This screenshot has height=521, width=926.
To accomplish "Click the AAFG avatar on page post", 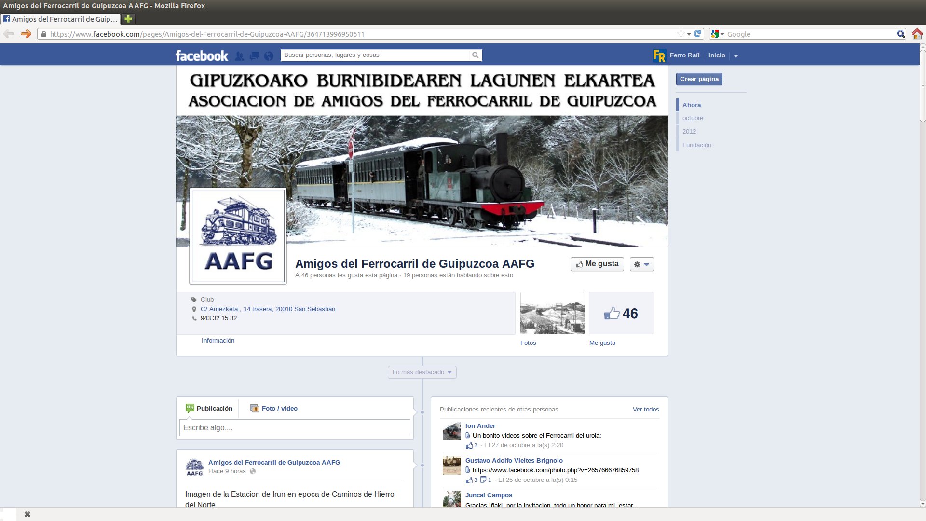I will coord(194,467).
